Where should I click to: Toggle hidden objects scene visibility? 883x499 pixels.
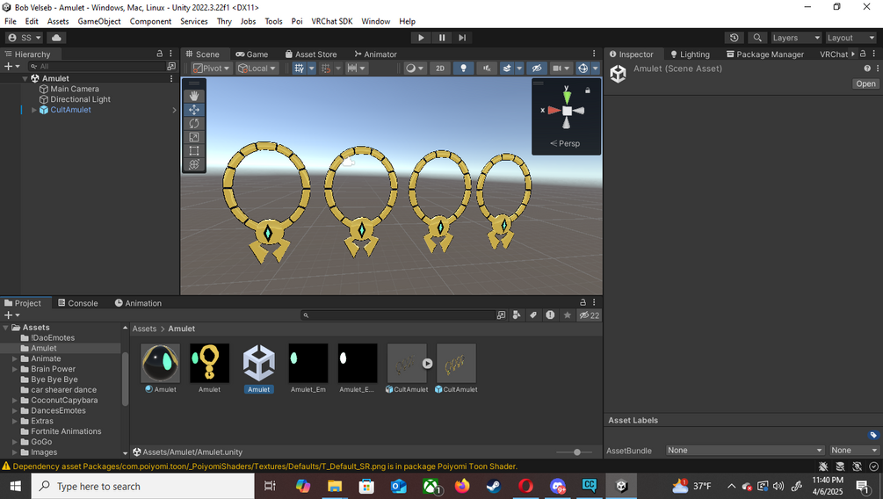tap(537, 69)
